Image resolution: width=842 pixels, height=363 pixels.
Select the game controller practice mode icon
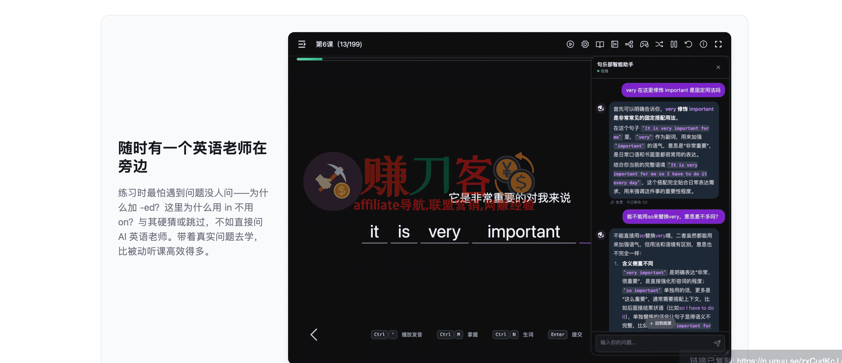(644, 44)
